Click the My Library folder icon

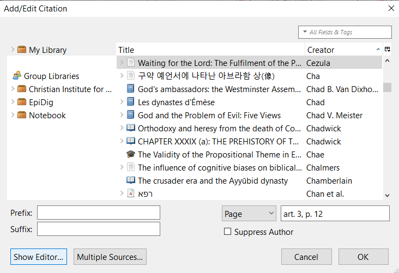[x=22, y=50]
